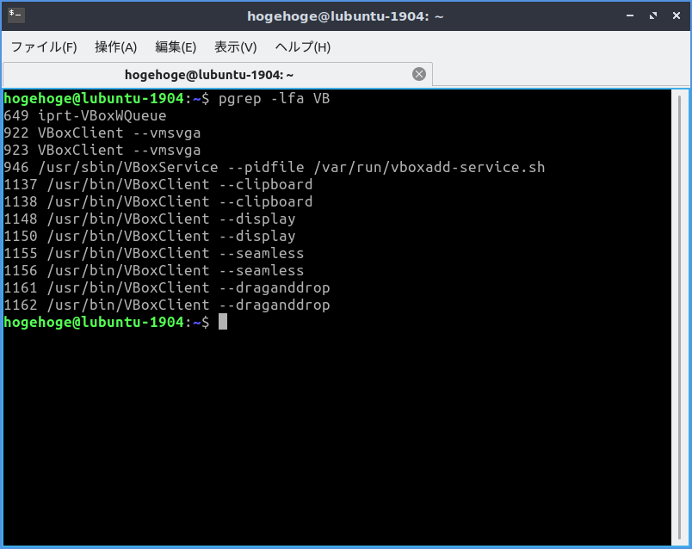Click the 1150 VBoxClient --display line

pyautogui.click(x=150, y=236)
